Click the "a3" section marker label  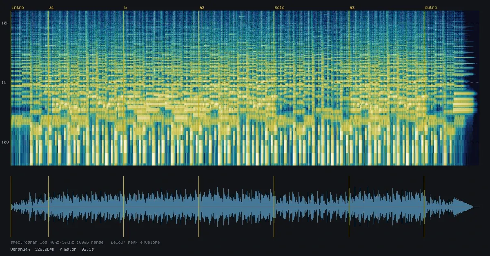point(352,7)
